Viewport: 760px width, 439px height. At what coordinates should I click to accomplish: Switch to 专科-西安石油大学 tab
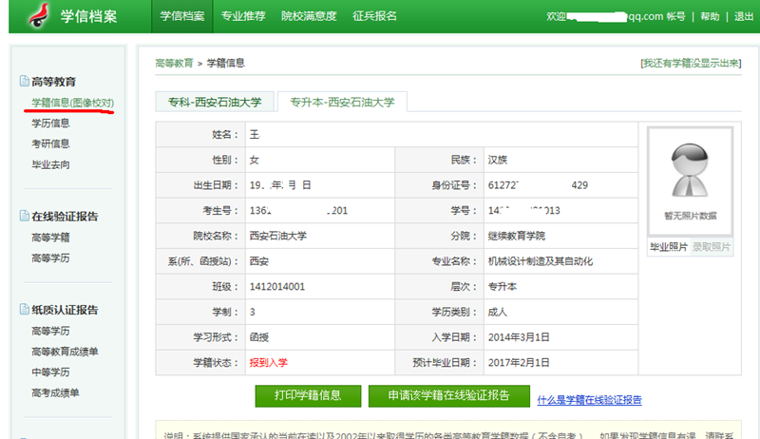[215, 101]
